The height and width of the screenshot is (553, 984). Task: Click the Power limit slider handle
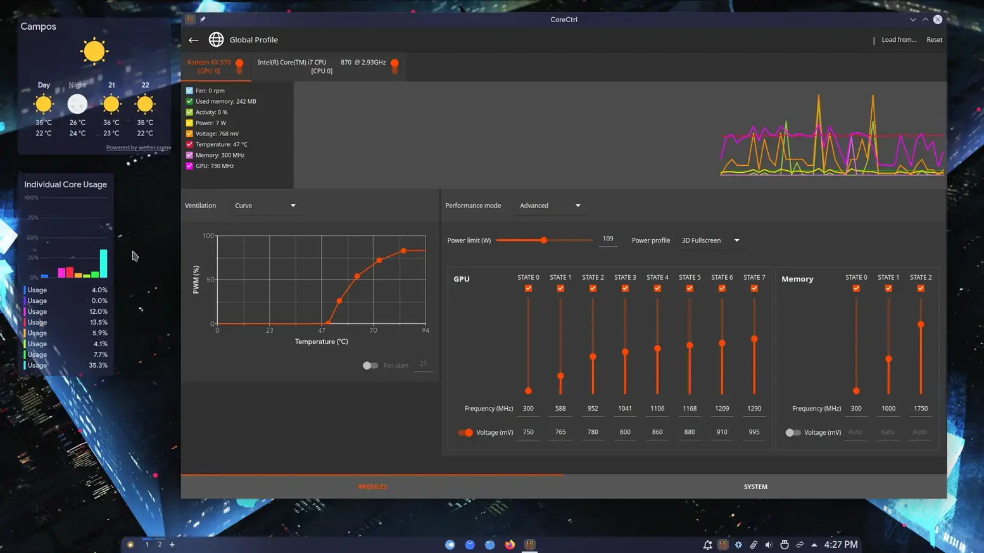coord(543,240)
